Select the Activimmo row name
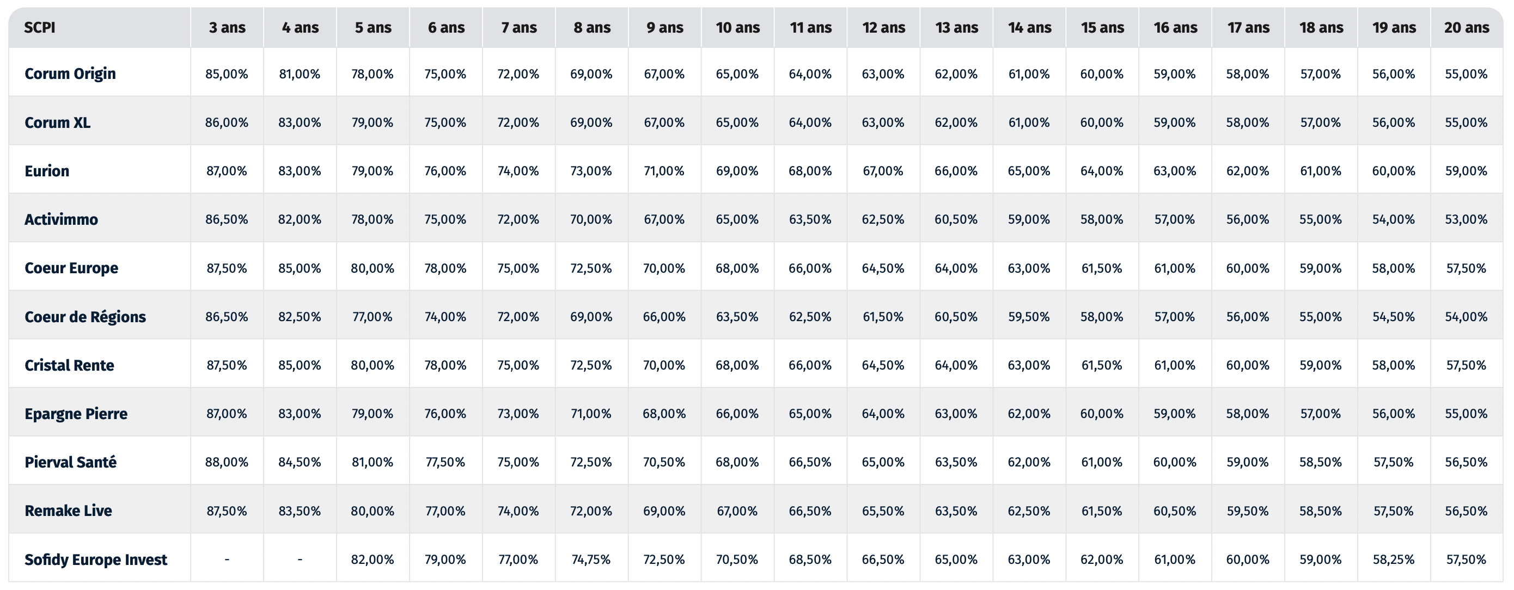The width and height of the screenshot is (1514, 590). (x=61, y=219)
